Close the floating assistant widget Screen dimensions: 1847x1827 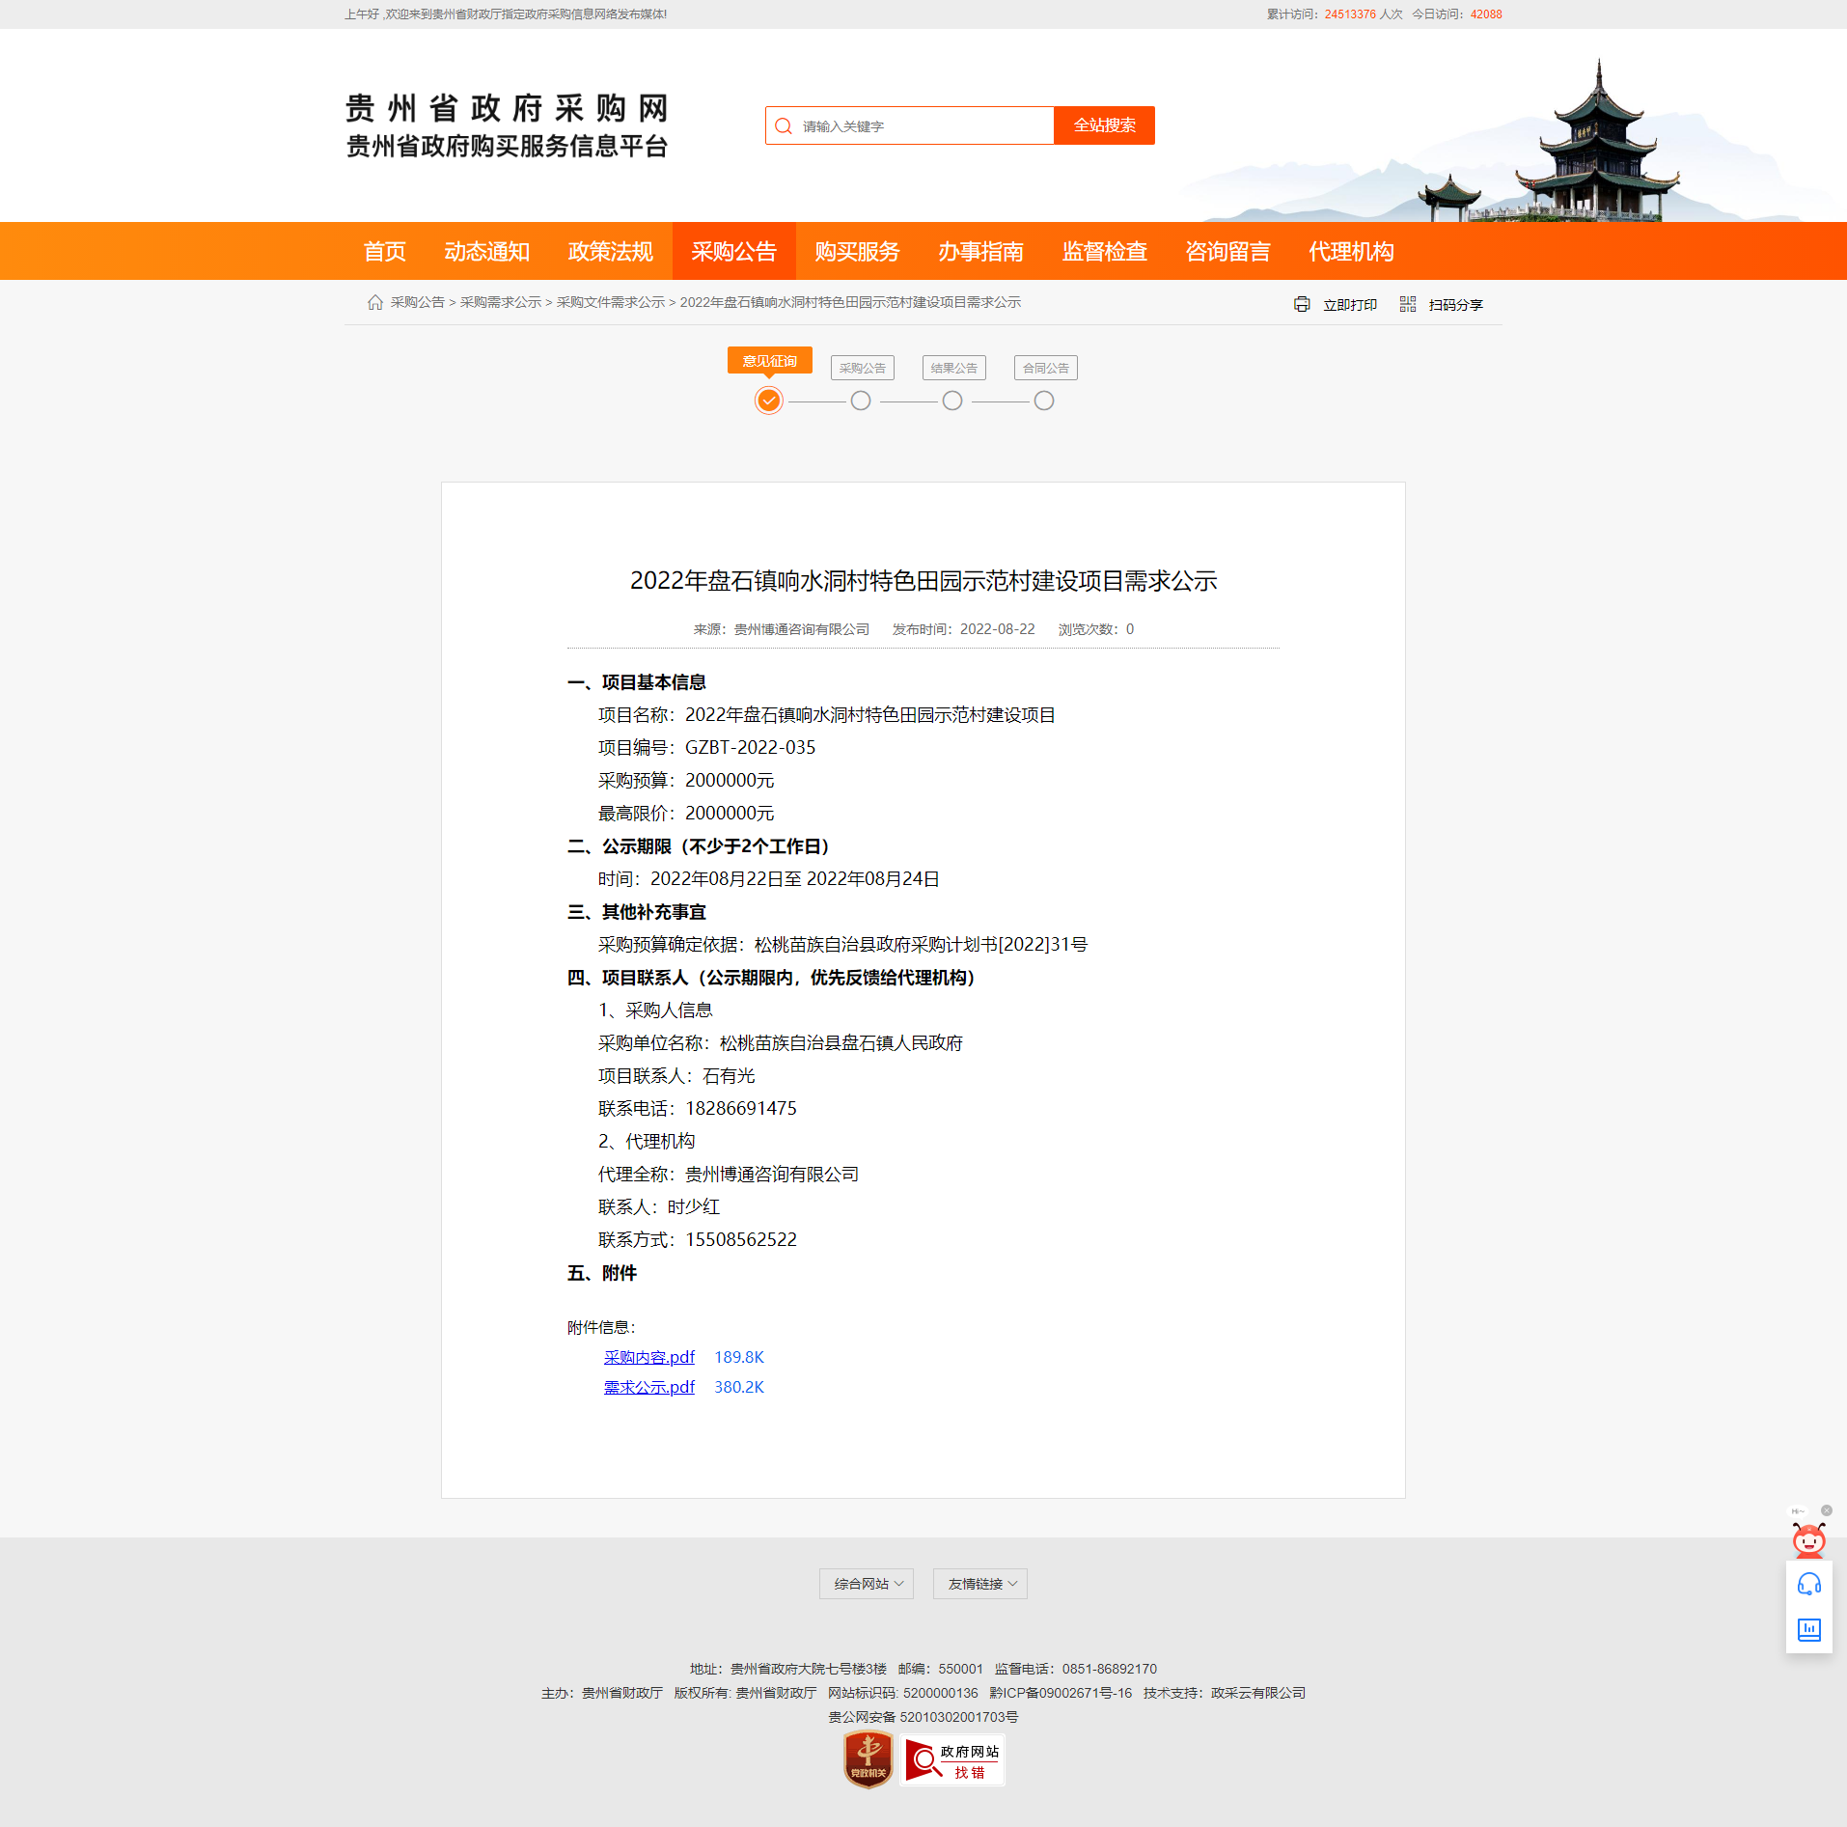[x=1827, y=1510]
